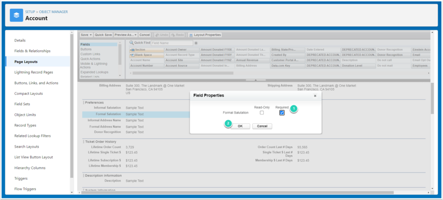Click the Redo arrow icon

(x=173, y=35)
